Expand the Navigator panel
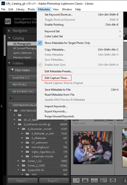Screen dimensions: 127x185 9,31
